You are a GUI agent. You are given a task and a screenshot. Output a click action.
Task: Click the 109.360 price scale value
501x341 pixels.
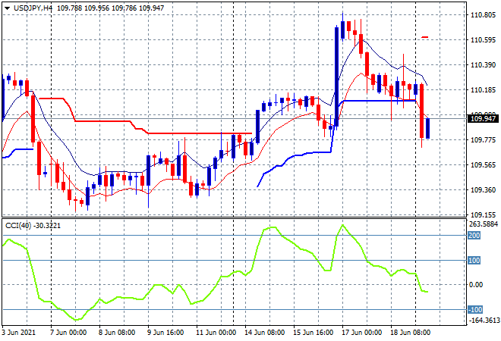click(483, 189)
